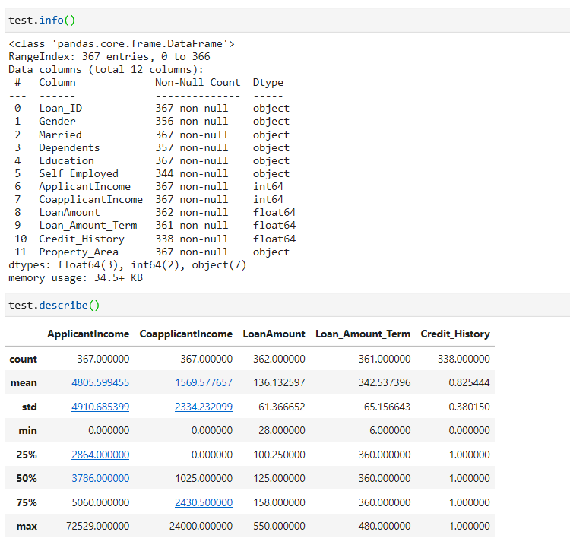This screenshot has width=570, height=548.
Task: Click the LoanAmount 25% value 100.250000
Action: tap(279, 455)
